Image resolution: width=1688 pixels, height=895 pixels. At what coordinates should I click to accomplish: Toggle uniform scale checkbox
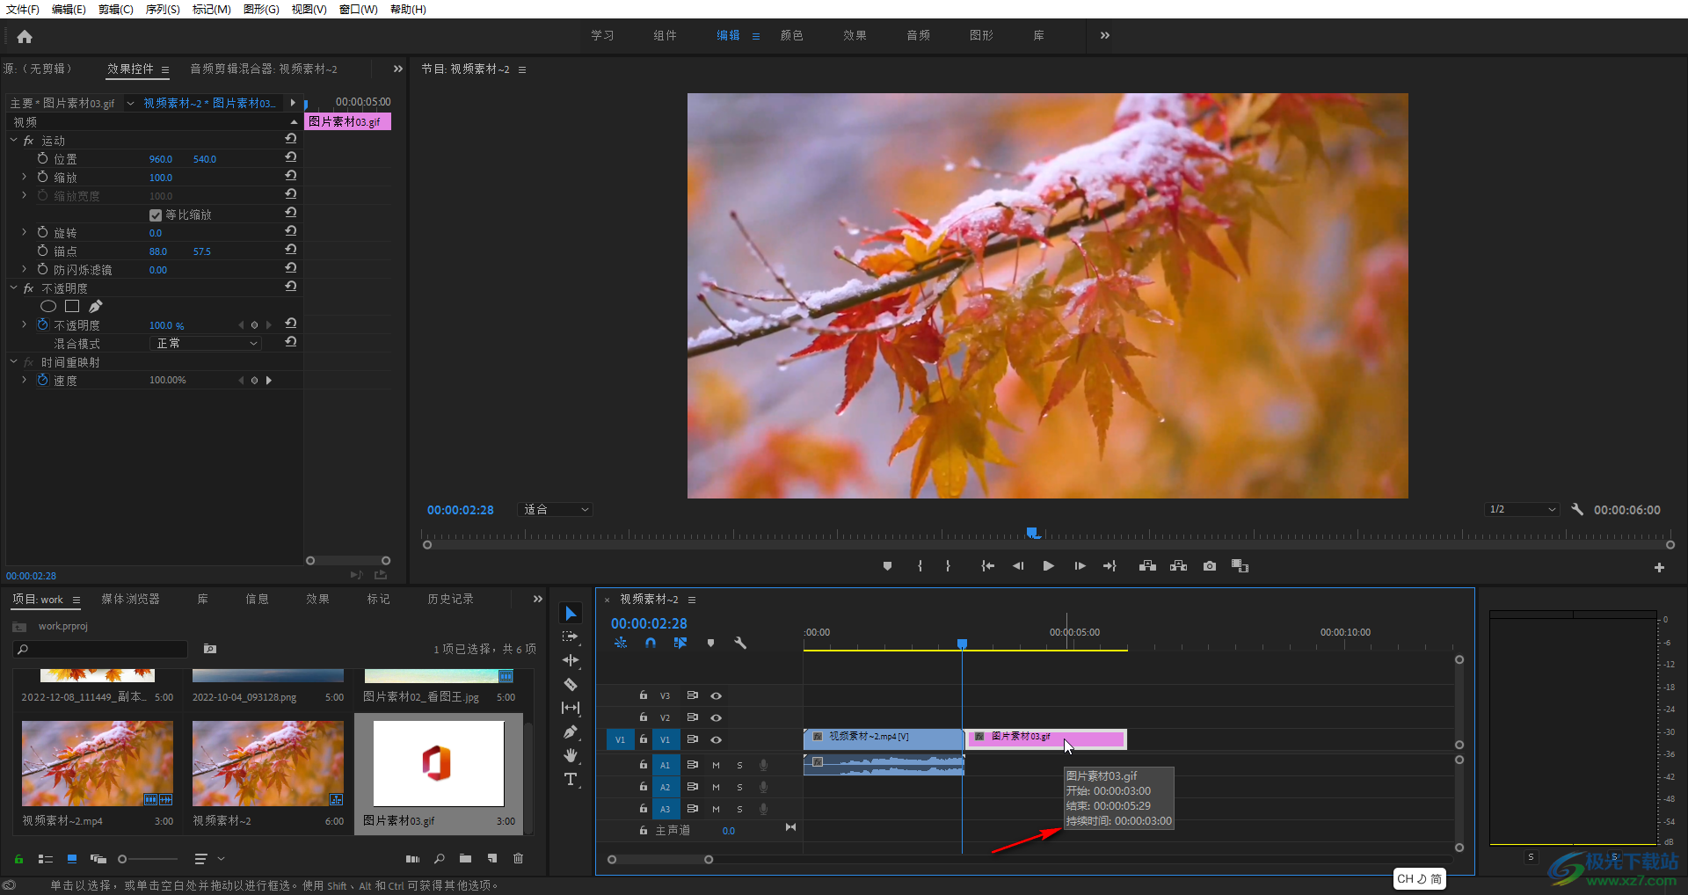(156, 215)
